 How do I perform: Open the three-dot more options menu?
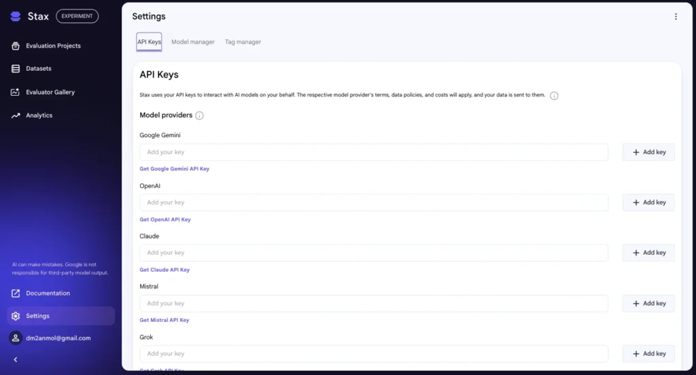tap(676, 16)
